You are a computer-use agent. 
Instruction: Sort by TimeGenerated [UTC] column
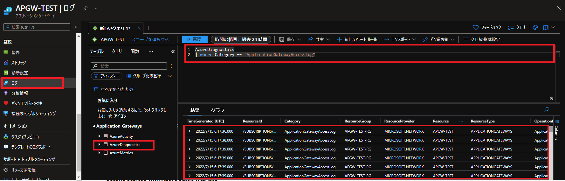205,121
